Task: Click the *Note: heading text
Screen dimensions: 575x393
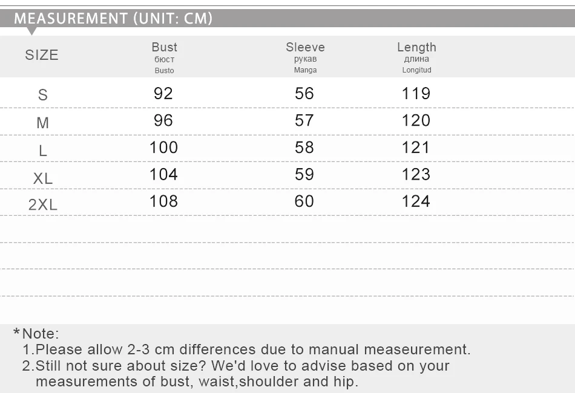Action: (x=36, y=334)
